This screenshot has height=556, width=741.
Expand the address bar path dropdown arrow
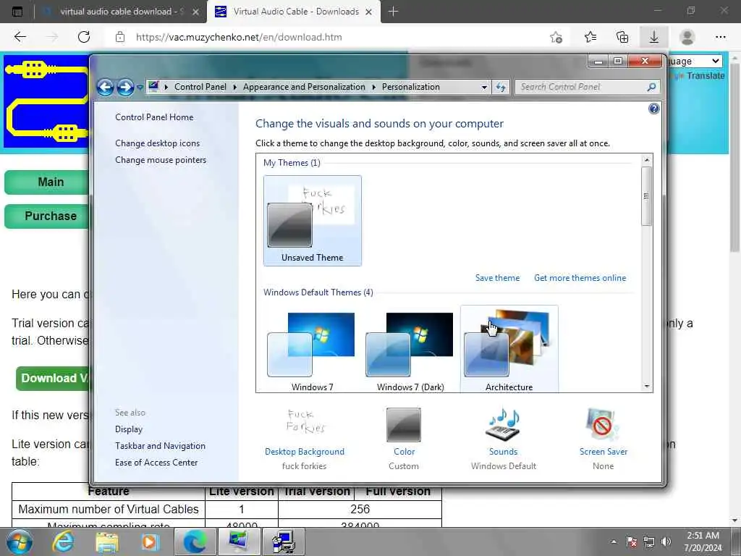pos(484,88)
